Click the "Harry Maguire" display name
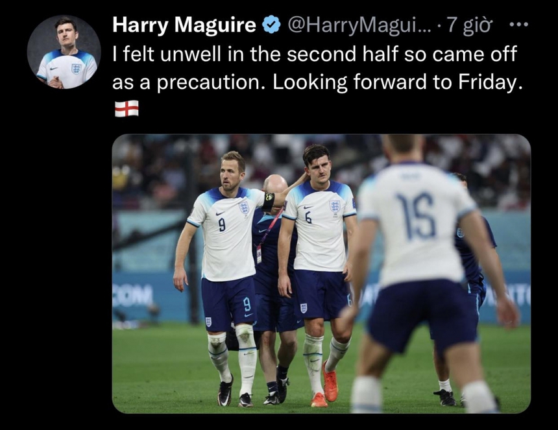This screenshot has width=558, height=430. click(184, 25)
